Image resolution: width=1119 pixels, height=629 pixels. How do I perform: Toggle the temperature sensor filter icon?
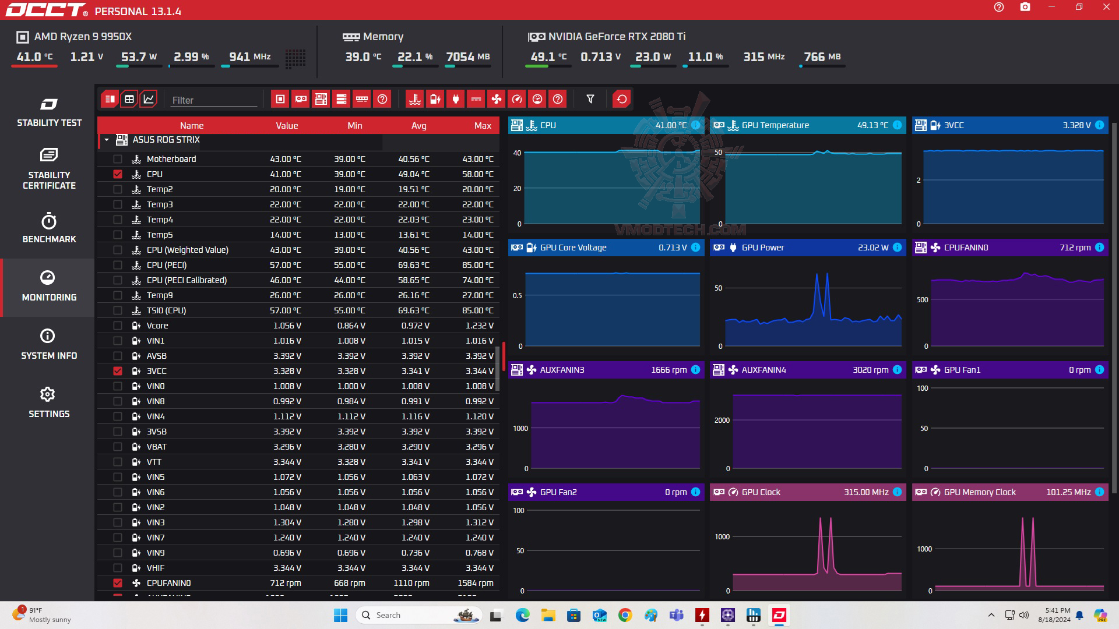click(x=415, y=99)
